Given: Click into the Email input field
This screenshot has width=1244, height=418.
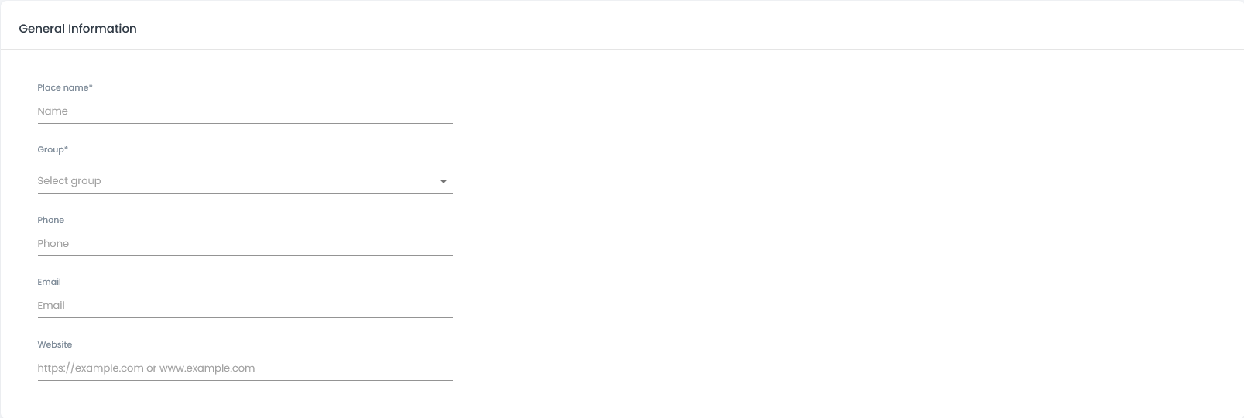Looking at the screenshot, I should 245,306.
